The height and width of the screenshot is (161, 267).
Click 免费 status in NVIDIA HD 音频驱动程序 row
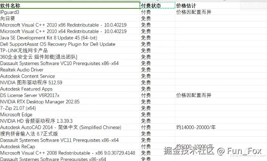157,121
